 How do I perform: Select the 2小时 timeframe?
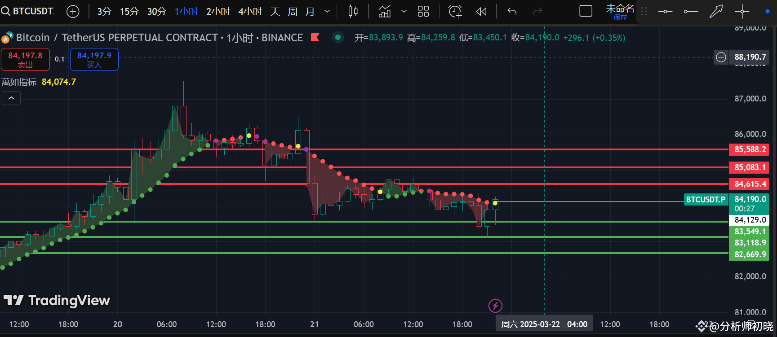coord(218,12)
